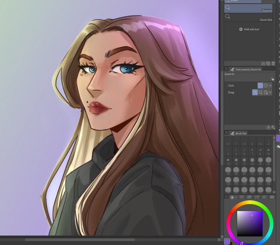Choose the third Drag zoom mode icon
The width and height of the screenshot is (280, 245).
266,92
